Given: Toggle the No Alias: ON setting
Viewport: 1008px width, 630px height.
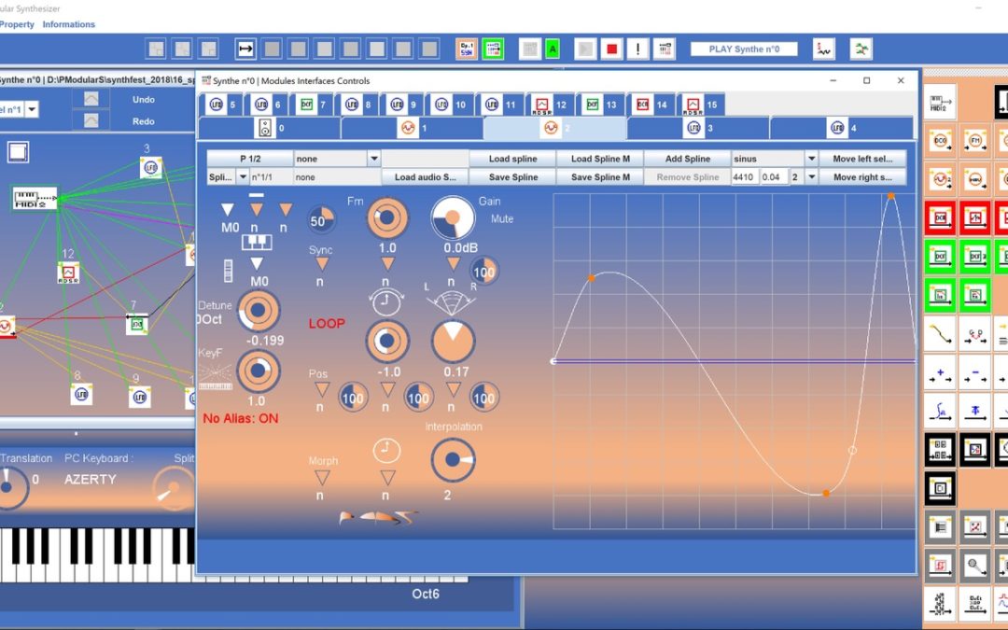Looking at the screenshot, I should click(x=241, y=418).
